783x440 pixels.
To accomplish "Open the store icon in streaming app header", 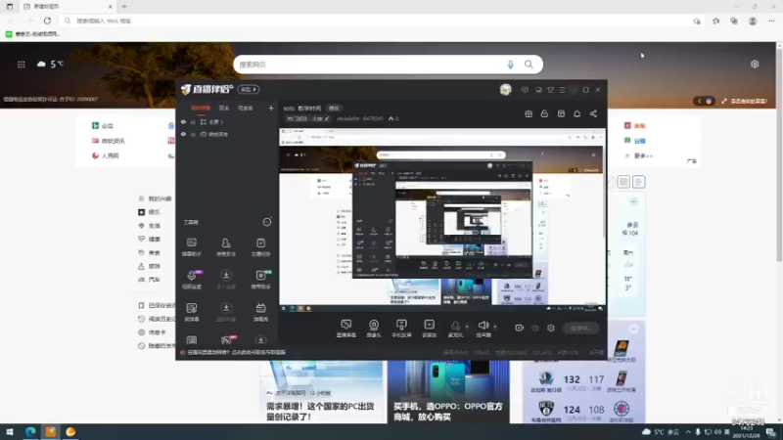I will 561,113.
